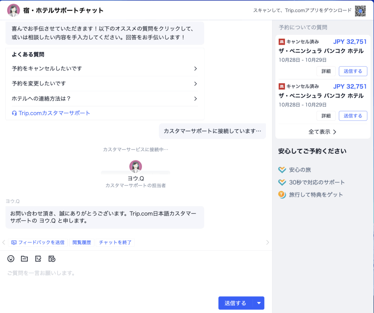Image resolution: width=374 pixels, height=313 pixels.
Task: Select フィードバックを送信 quick action
Action: point(38,242)
